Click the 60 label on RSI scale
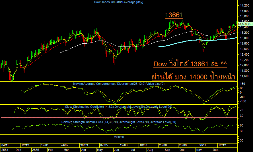The image size is (253, 152). pos(242,125)
